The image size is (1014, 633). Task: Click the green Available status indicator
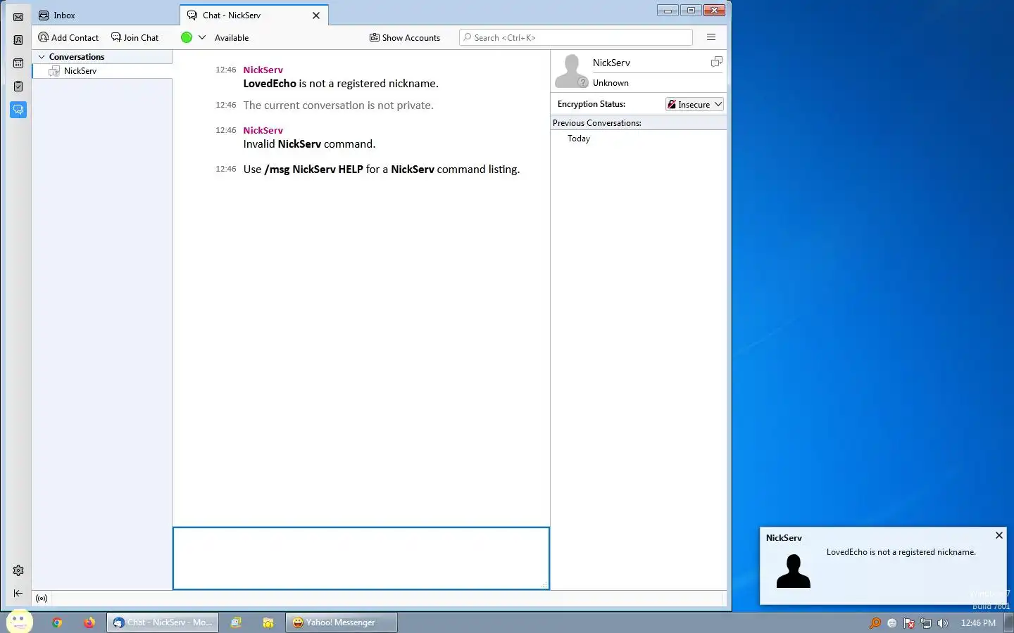(x=187, y=38)
